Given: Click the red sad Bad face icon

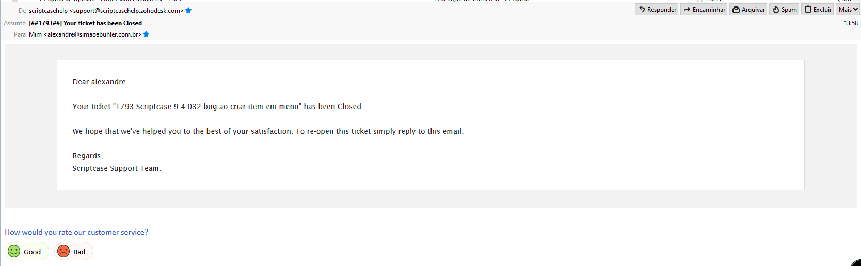Looking at the screenshot, I should [63, 251].
